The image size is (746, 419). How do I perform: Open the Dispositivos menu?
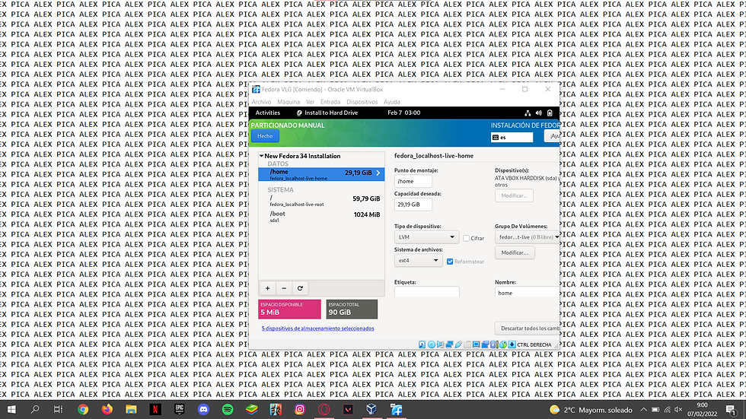(362, 102)
